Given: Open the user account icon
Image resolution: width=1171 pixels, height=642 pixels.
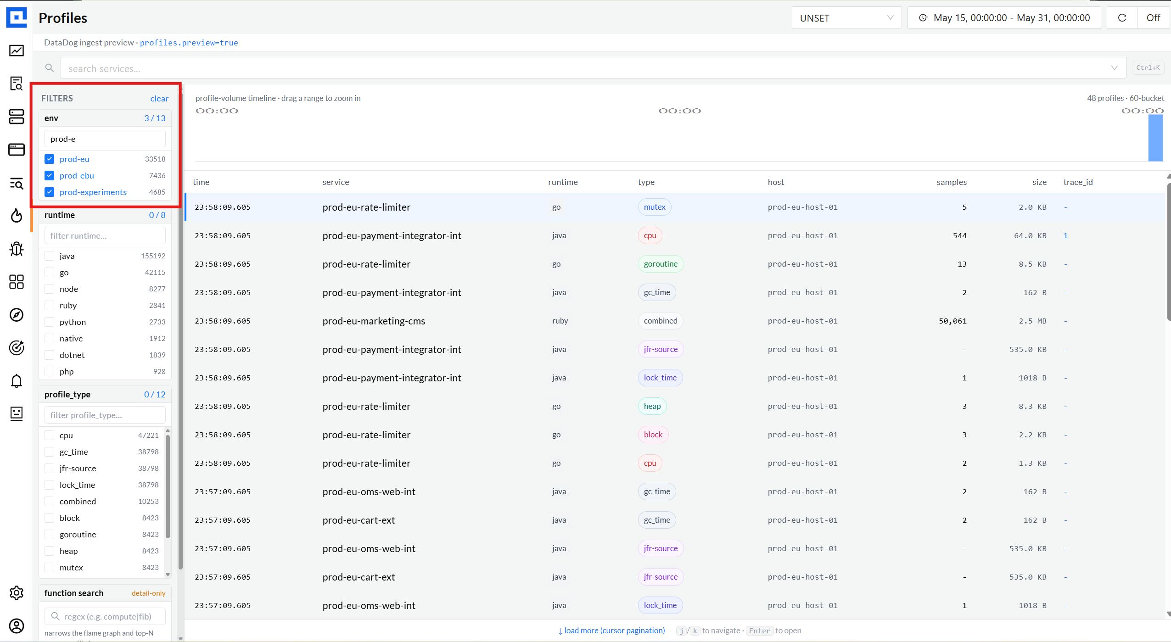Looking at the screenshot, I should pyautogui.click(x=17, y=626).
